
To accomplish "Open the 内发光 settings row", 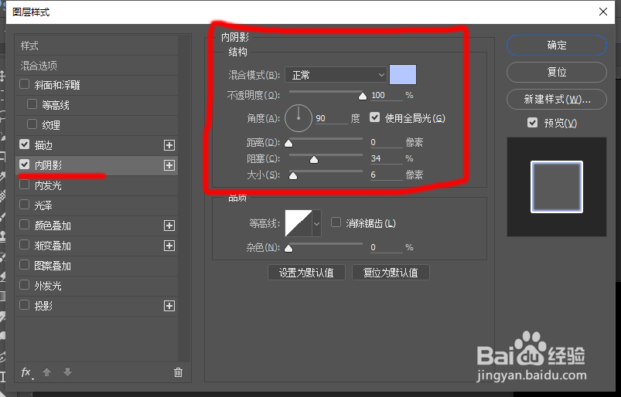I will pyautogui.click(x=97, y=185).
